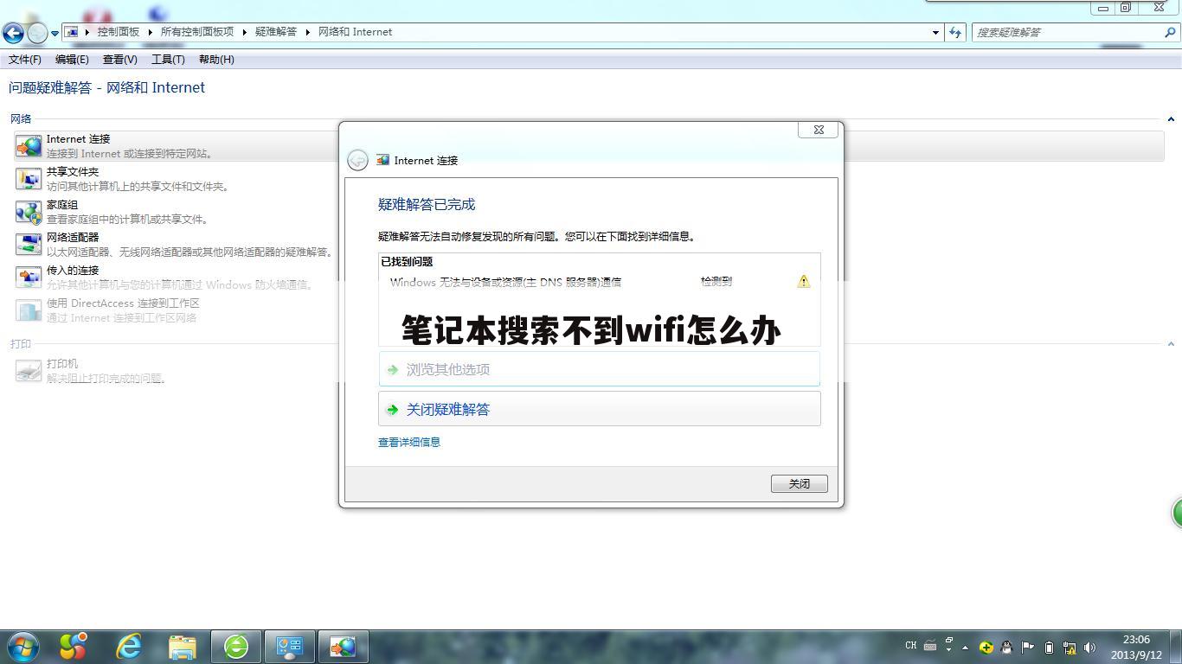Open the 查看 menu
Viewport: 1182px width, 664px height.
[120, 59]
